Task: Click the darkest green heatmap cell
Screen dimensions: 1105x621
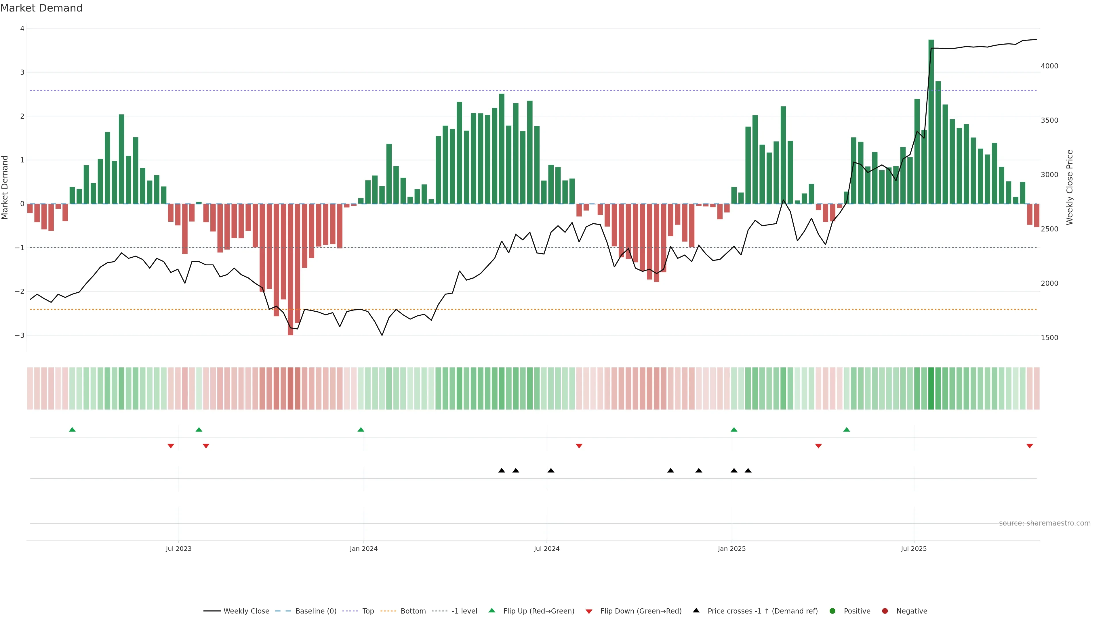Action: (x=931, y=388)
